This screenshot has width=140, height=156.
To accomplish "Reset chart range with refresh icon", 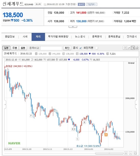I will coord(135,153).
